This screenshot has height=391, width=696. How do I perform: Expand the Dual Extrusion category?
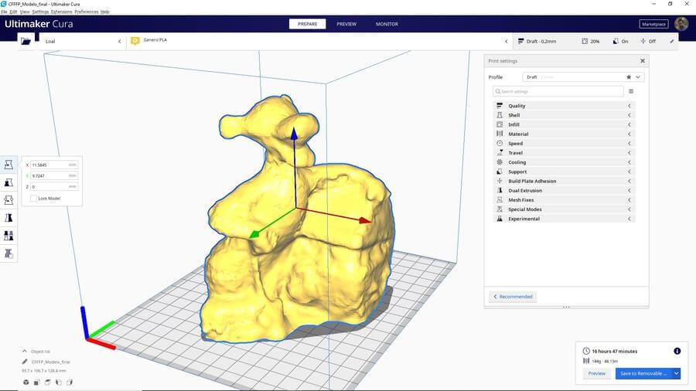click(565, 190)
